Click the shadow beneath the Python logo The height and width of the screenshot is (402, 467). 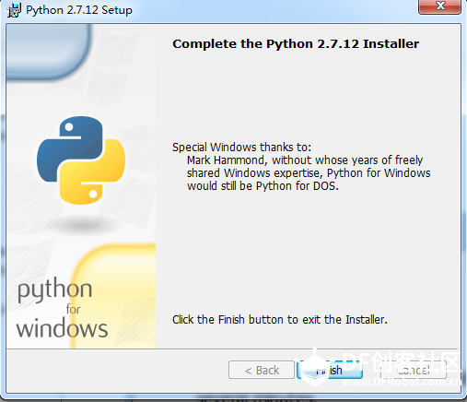pyautogui.click(x=82, y=226)
